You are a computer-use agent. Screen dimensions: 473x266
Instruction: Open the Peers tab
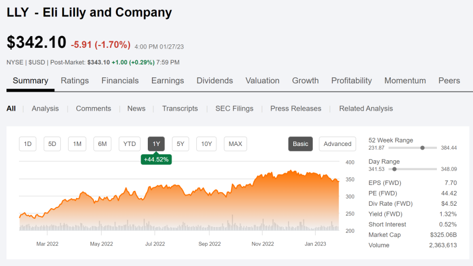pyautogui.click(x=449, y=81)
